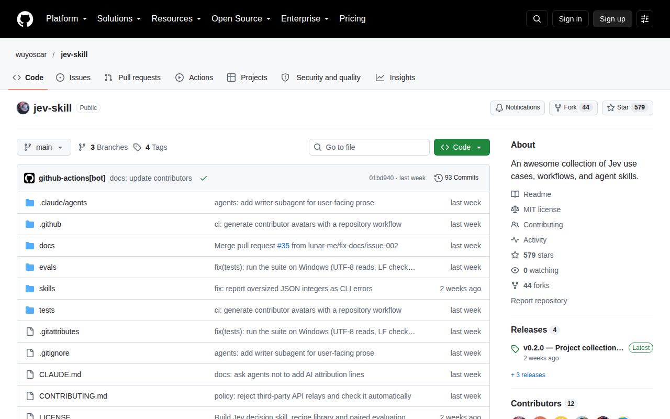Switch to the Issues tab
The image size is (670, 419).
click(x=73, y=78)
